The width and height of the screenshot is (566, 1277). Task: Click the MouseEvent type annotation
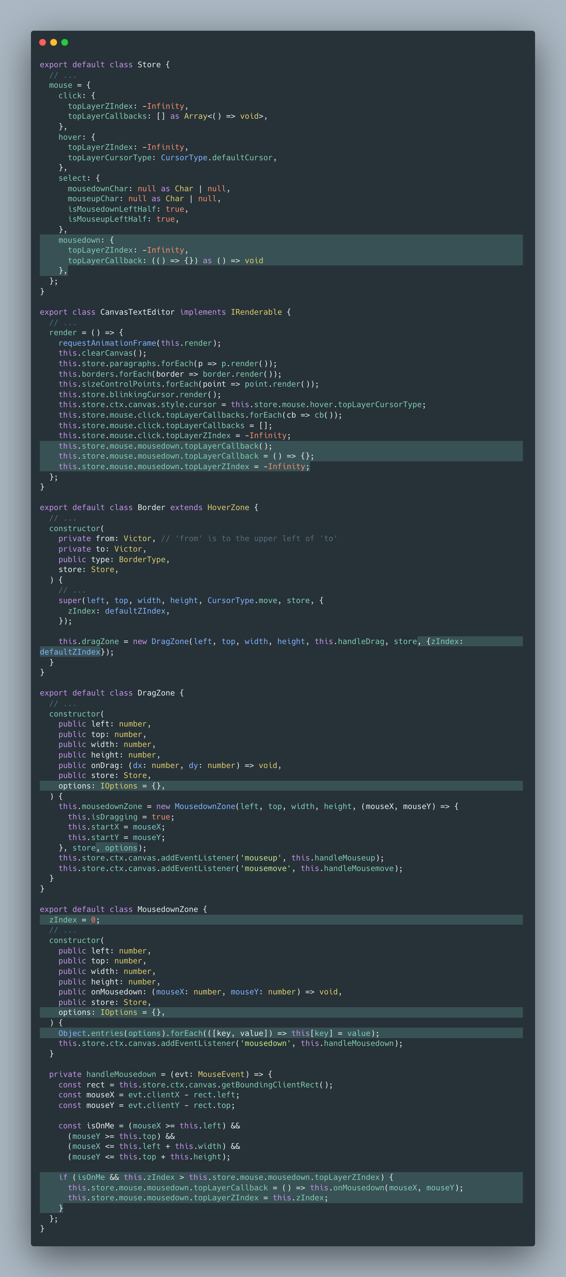coord(221,1074)
